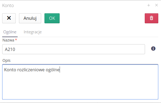The image size is (161, 103).
Task: Click the red required asterisk by Nazwa
Action: 16,40
